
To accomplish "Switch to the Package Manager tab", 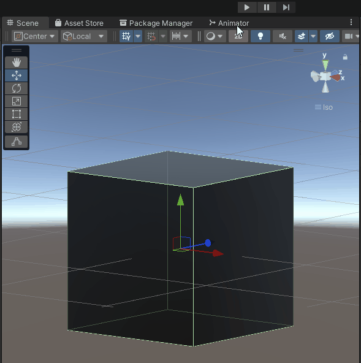I will 156,23.
